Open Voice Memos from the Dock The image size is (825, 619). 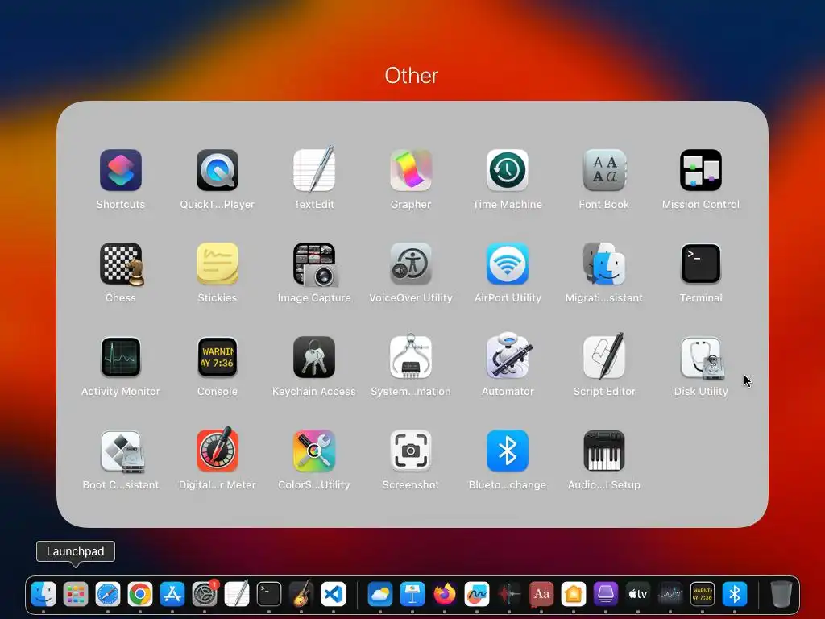tap(509, 595)
